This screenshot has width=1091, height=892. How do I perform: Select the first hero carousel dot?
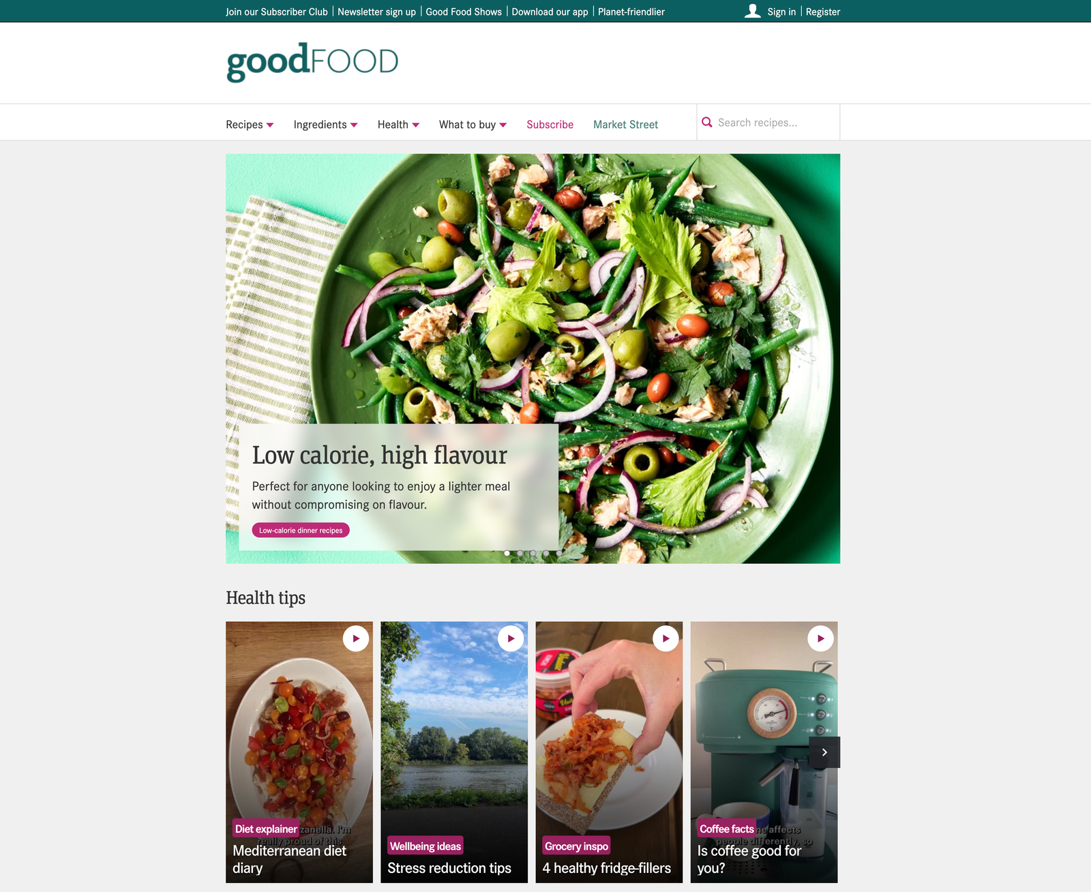[507, 553]
